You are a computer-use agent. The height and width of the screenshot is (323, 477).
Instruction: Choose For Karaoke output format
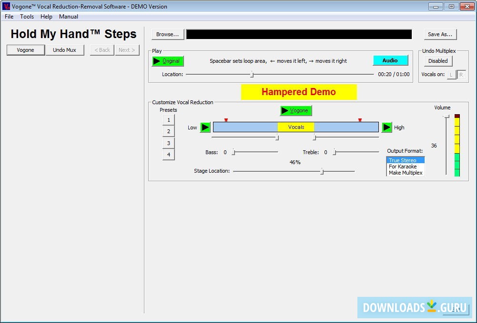click(x=405, y=166)
